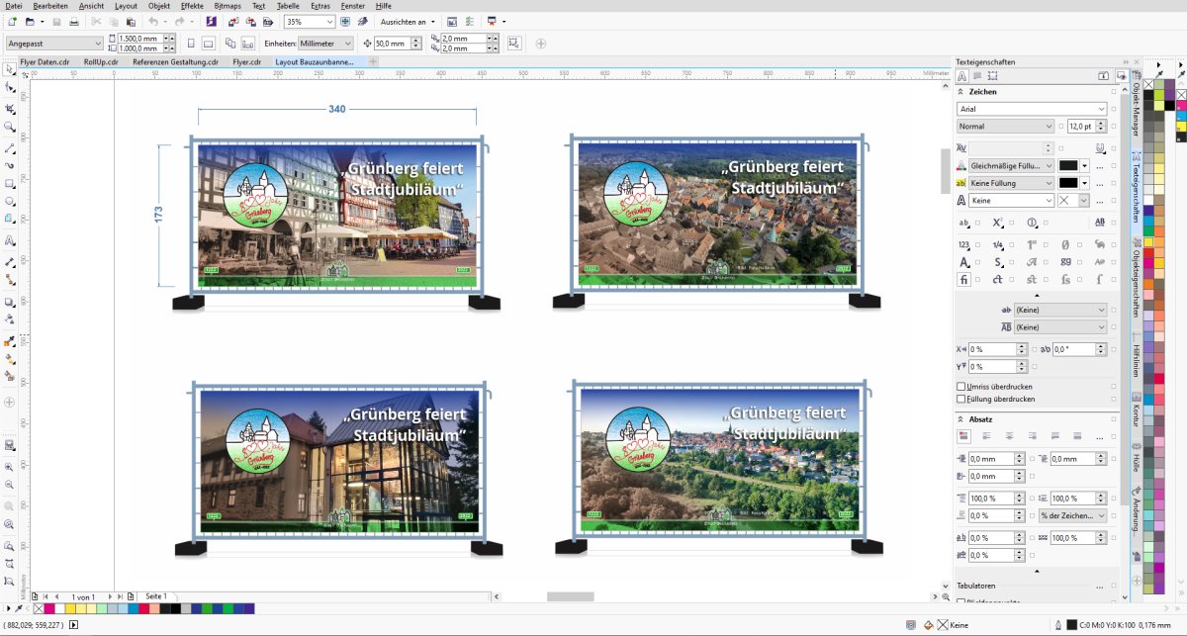
Task: Select center alignment in Absatz
Action: click(x=1010, y=435)
